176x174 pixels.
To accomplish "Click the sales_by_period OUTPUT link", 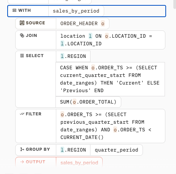I will click(x=79, y=163).
